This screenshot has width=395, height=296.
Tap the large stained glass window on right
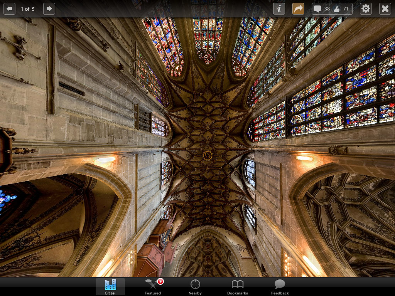339,96
